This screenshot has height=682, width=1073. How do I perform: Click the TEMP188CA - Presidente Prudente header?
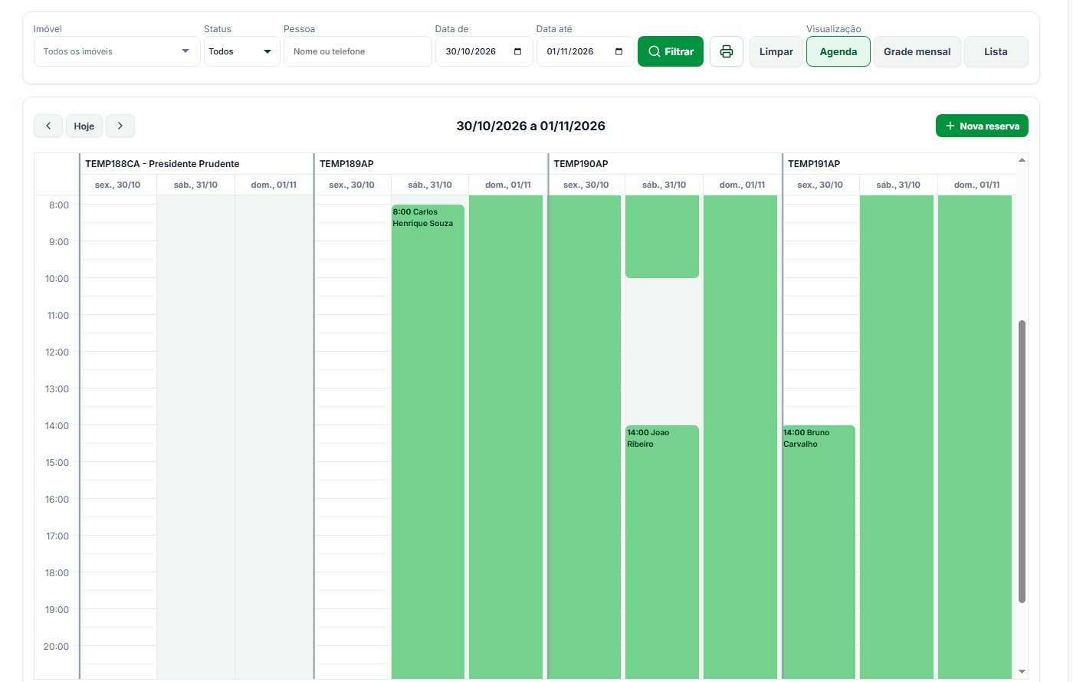point(162,164)
